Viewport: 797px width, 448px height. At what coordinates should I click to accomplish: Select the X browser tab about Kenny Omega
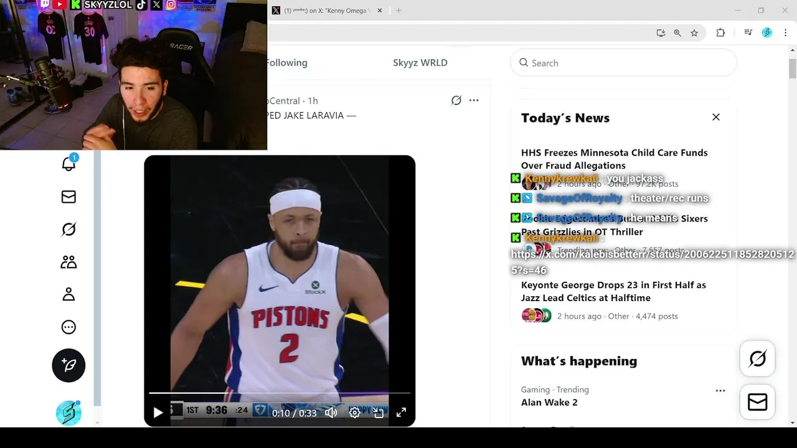tap(328, 11)
